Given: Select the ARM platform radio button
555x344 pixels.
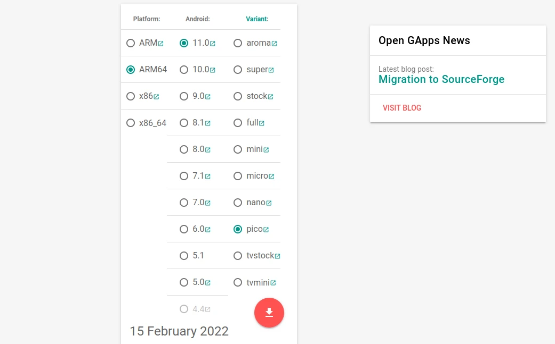Looking at the screenshot, I should coord(131,43).
